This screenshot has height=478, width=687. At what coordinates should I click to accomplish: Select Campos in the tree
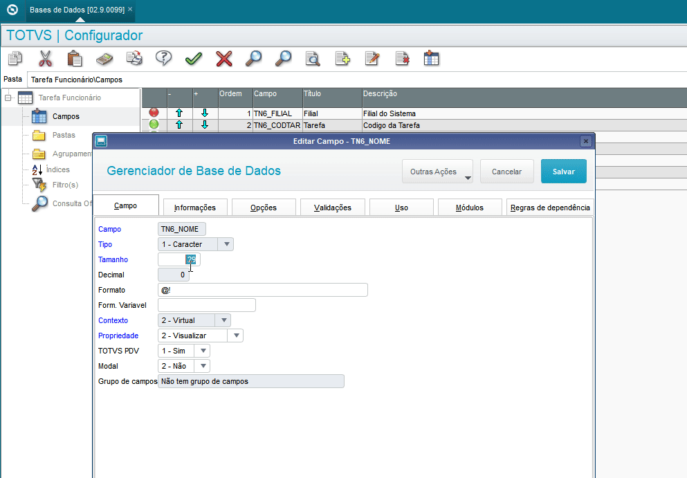coord(66,116)
